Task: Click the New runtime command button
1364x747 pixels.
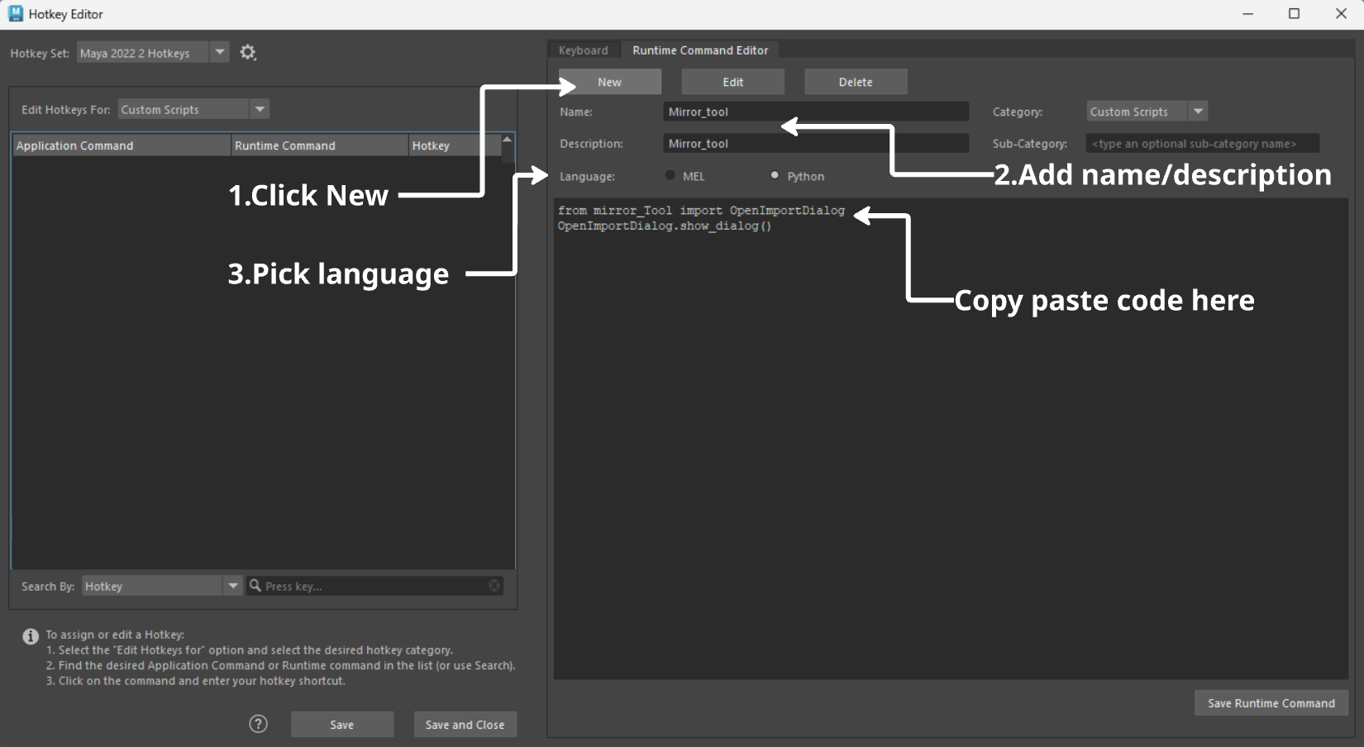Action: point(609,82)
